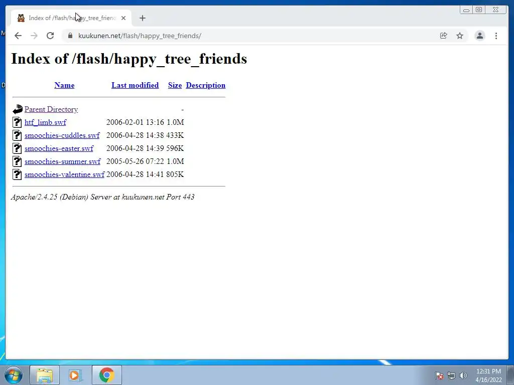
Task: Click the Apache server footer text
Action: point(102,197)
